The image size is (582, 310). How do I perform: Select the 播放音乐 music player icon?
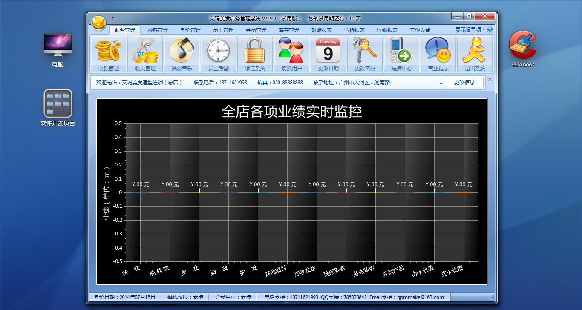181,53
